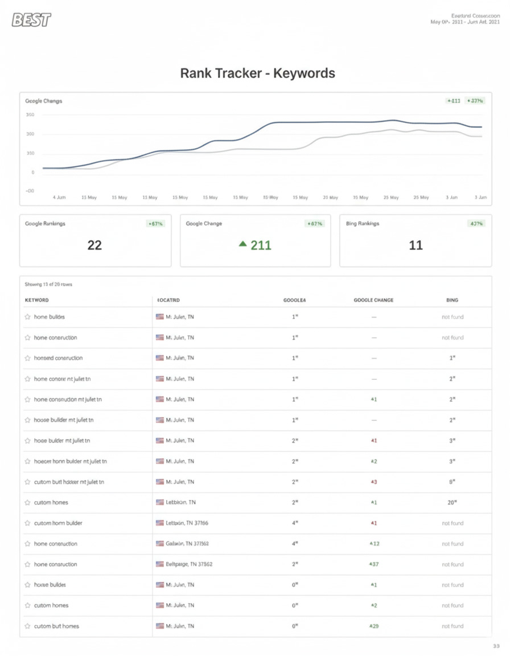
Task: Click the flag icon next to Gallatin, TN 37066
Action: pos(160,544)
